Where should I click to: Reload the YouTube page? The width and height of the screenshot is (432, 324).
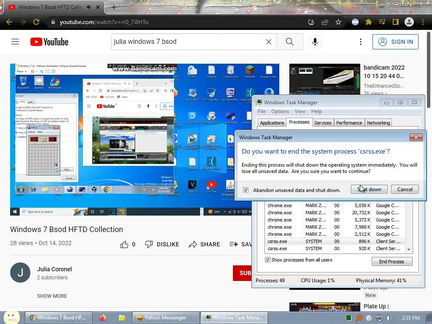point(36,22)
